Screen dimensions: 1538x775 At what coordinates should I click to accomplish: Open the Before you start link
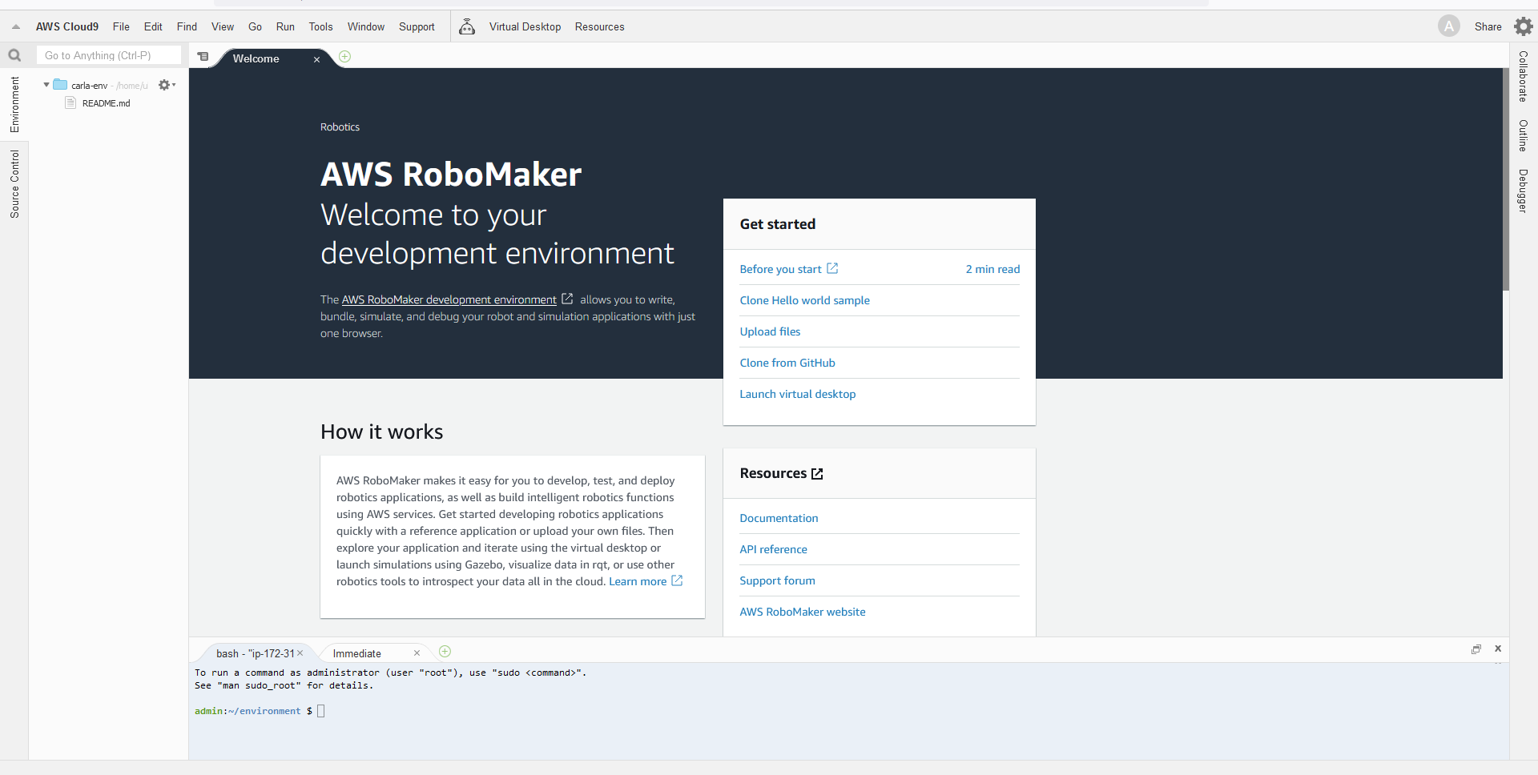[780, 269]
